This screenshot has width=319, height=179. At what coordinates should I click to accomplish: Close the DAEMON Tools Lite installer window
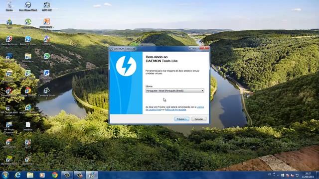coord(205,48)
